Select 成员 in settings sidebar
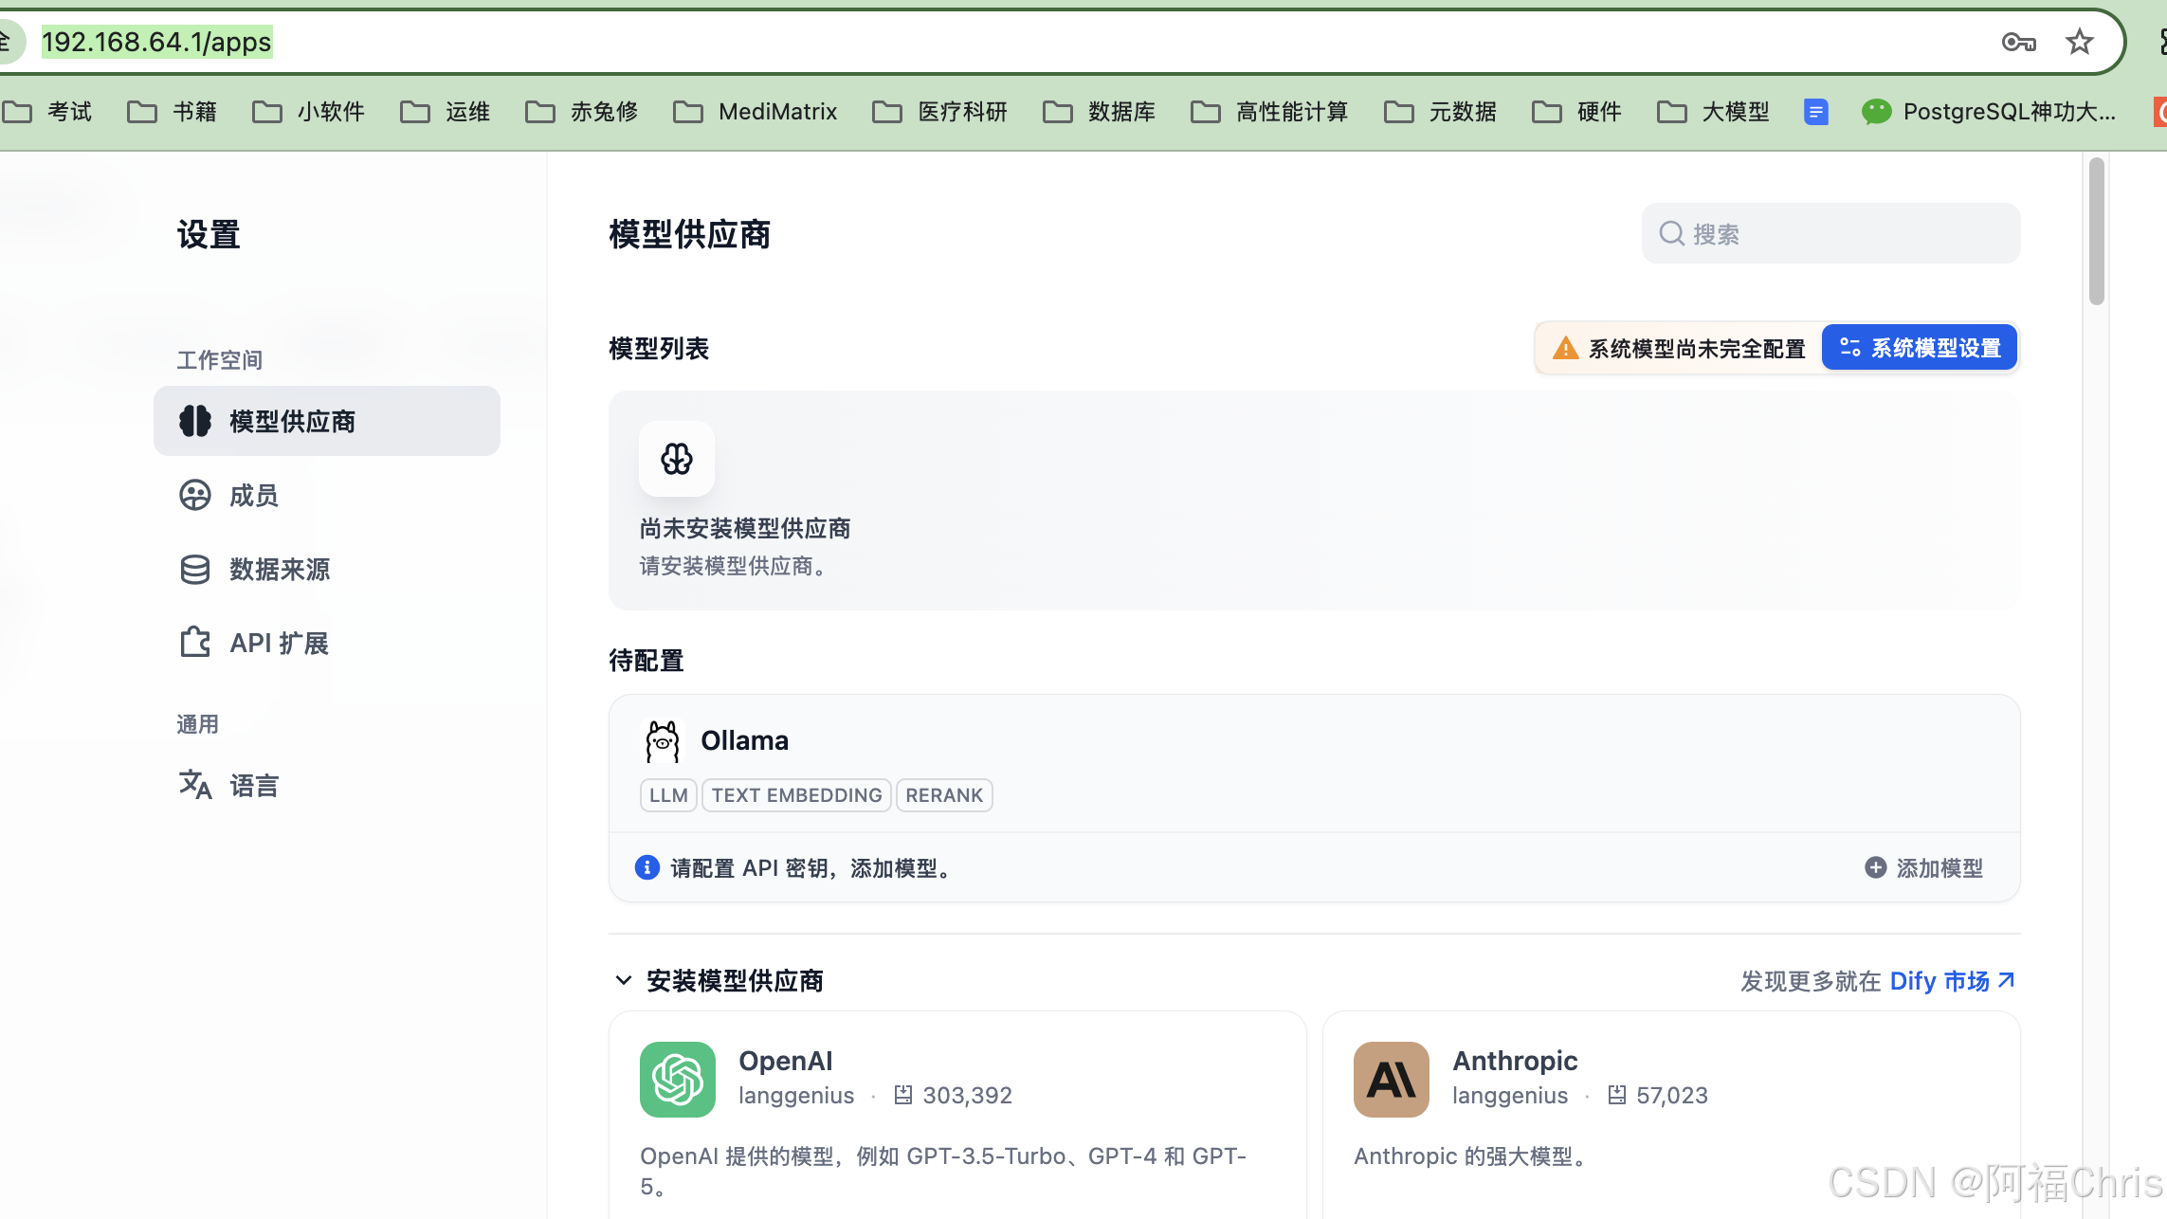The height and width of the screenshot is (1219, 2167). (253, 495)
